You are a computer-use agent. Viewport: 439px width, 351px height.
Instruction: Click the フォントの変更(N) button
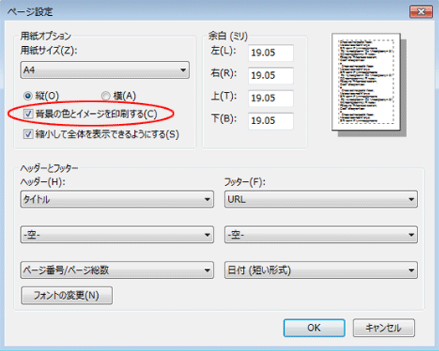67,296
